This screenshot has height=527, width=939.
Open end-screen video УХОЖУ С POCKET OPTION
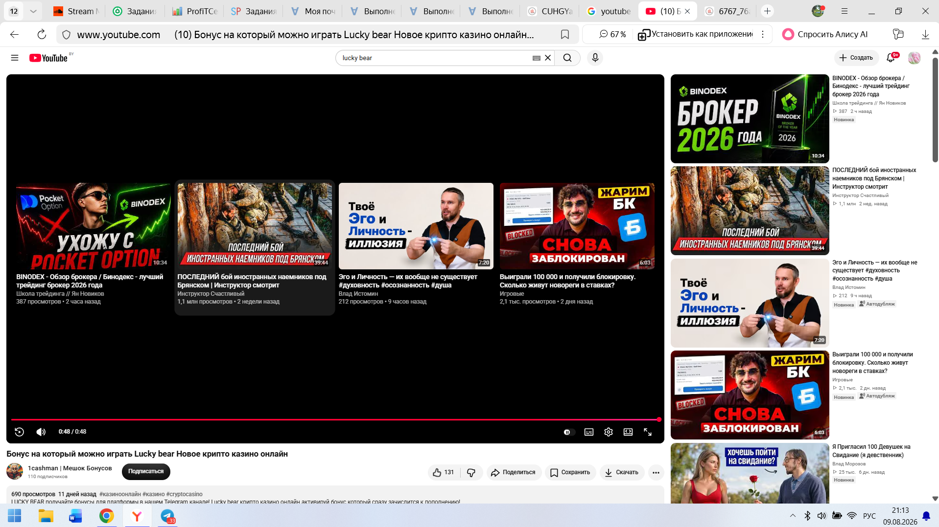click(x=93, y=226)
